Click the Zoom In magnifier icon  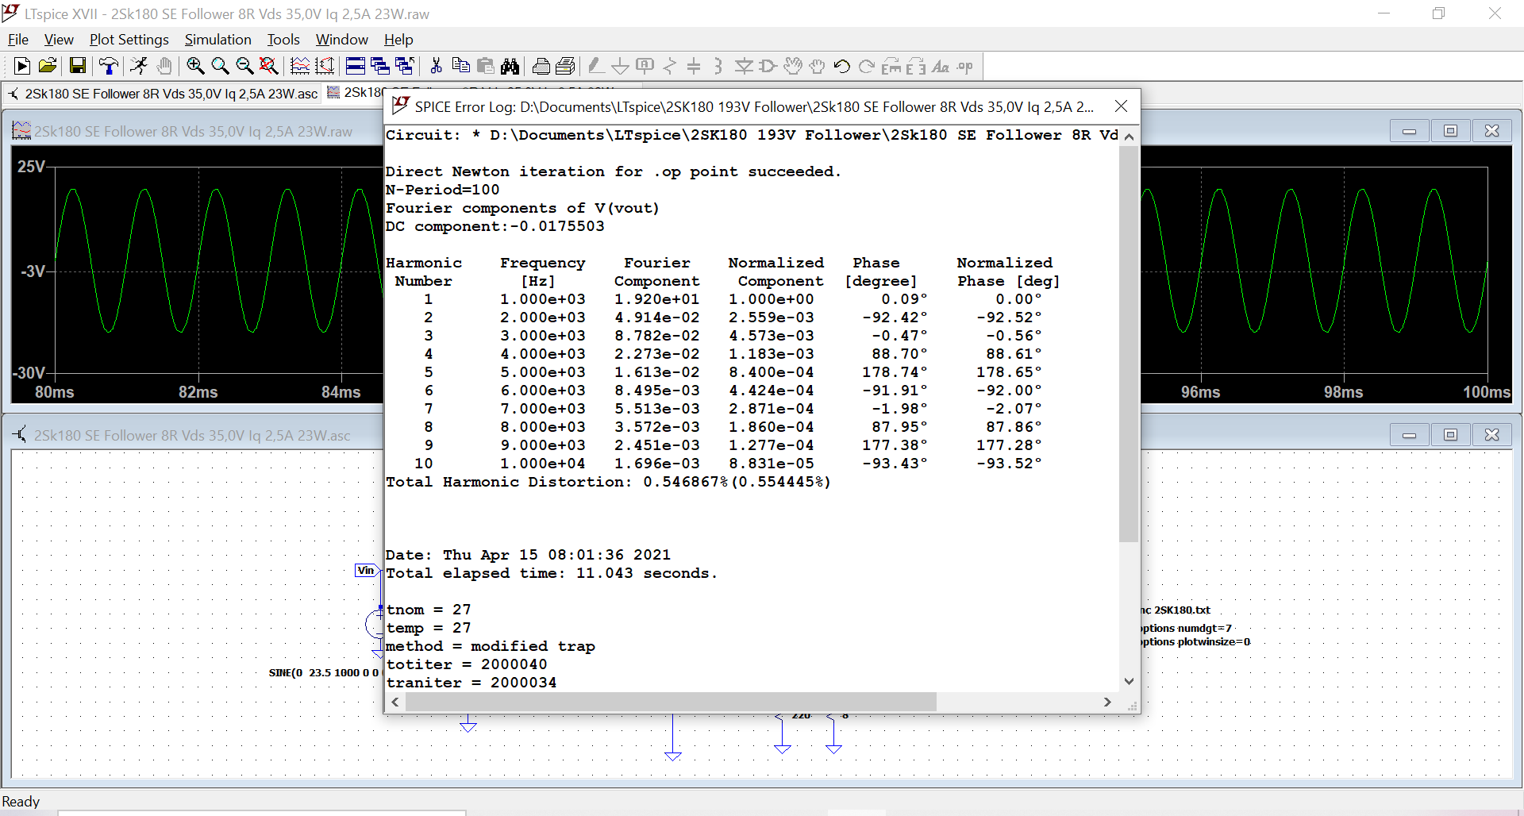195,67
